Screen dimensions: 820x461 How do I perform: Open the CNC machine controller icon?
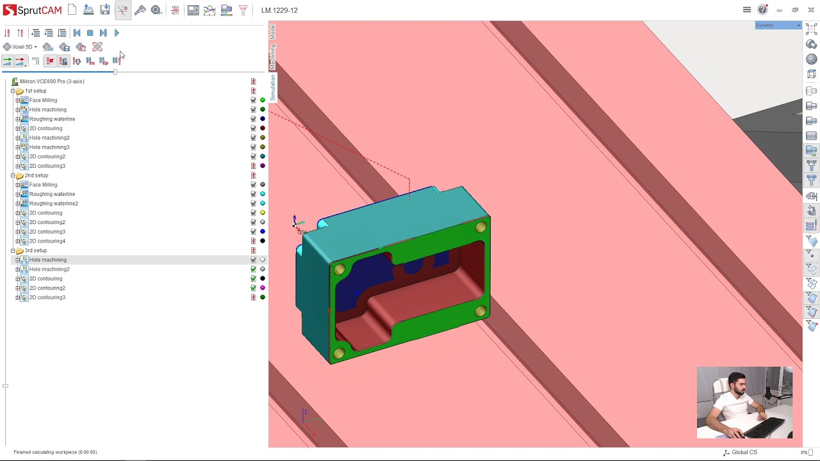pos(193,10)
